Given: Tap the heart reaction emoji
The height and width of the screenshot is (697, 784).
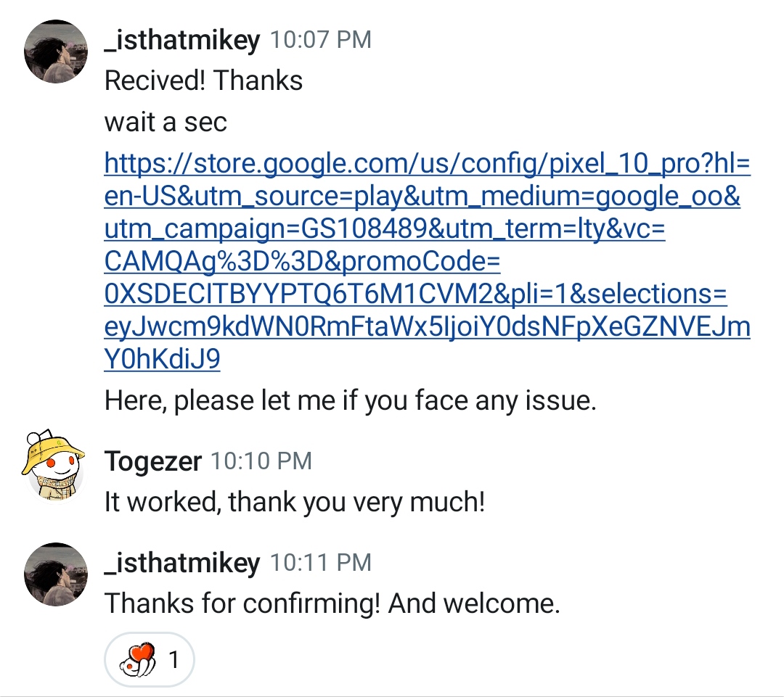Looking at the screenshot, I should (137, 660).
